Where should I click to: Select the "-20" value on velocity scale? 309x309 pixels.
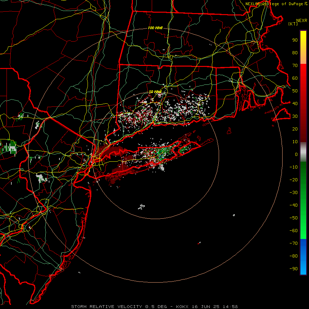[x=294, y=180]
